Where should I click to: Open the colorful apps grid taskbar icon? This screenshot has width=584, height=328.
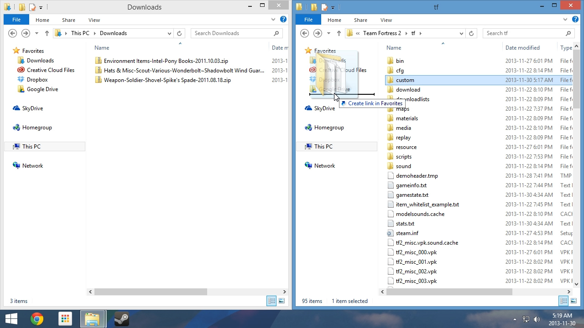point(65,319)
